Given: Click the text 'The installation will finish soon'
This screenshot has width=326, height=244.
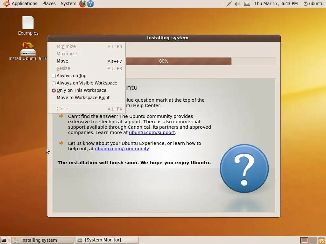Looking at the screenshot, I should [98, 162].
